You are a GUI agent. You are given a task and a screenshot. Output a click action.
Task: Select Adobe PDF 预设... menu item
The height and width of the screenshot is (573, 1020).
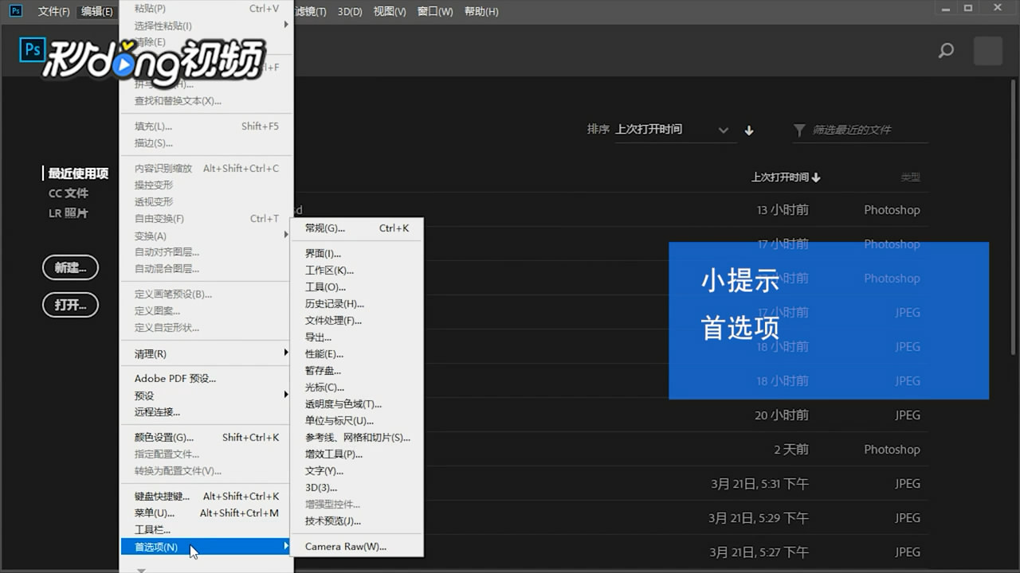click(x=206, y=379)
